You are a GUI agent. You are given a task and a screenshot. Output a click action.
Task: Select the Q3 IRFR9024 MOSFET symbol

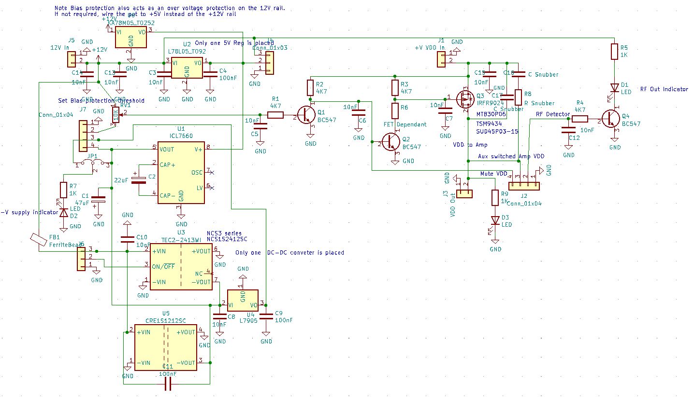[x=465, y=98]
